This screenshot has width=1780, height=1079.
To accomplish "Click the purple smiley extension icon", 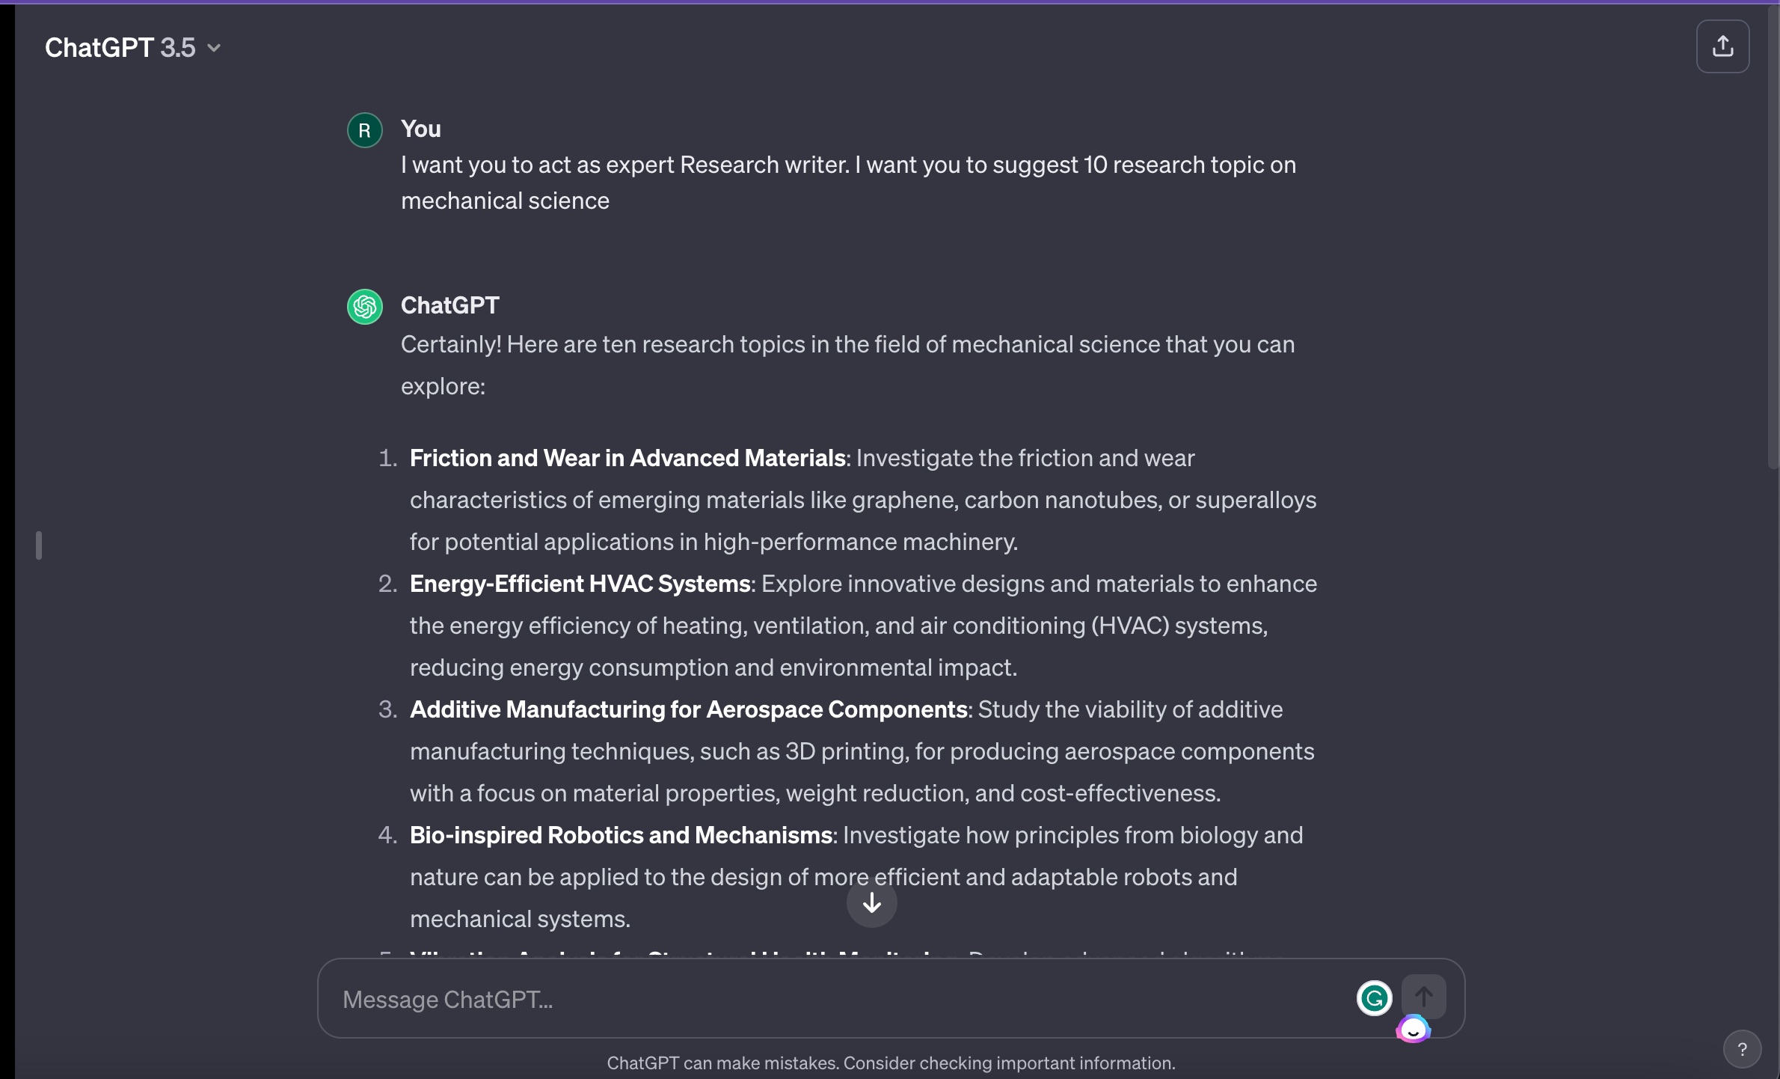I will point(1413,1030).
